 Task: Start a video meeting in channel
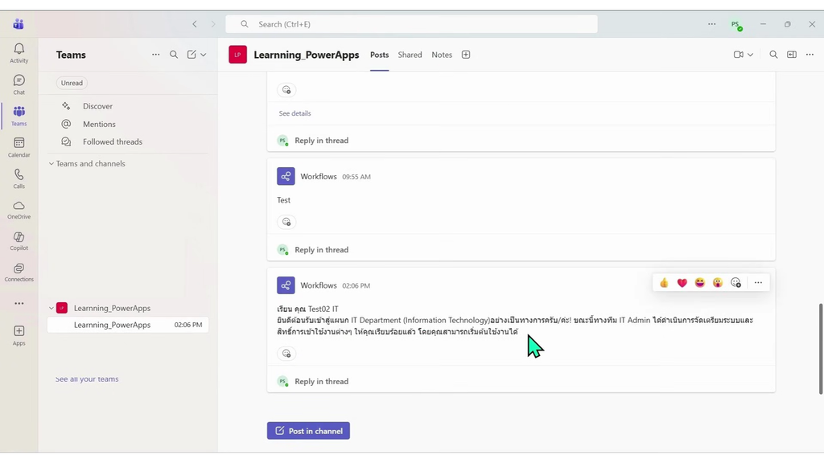(739, 55)
